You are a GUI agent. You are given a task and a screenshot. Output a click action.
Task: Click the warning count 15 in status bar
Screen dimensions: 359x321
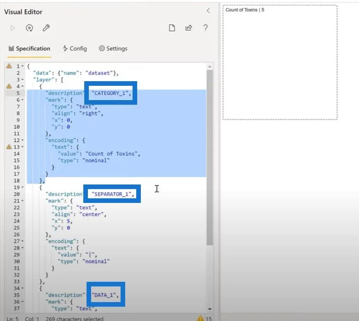[208, 319]
